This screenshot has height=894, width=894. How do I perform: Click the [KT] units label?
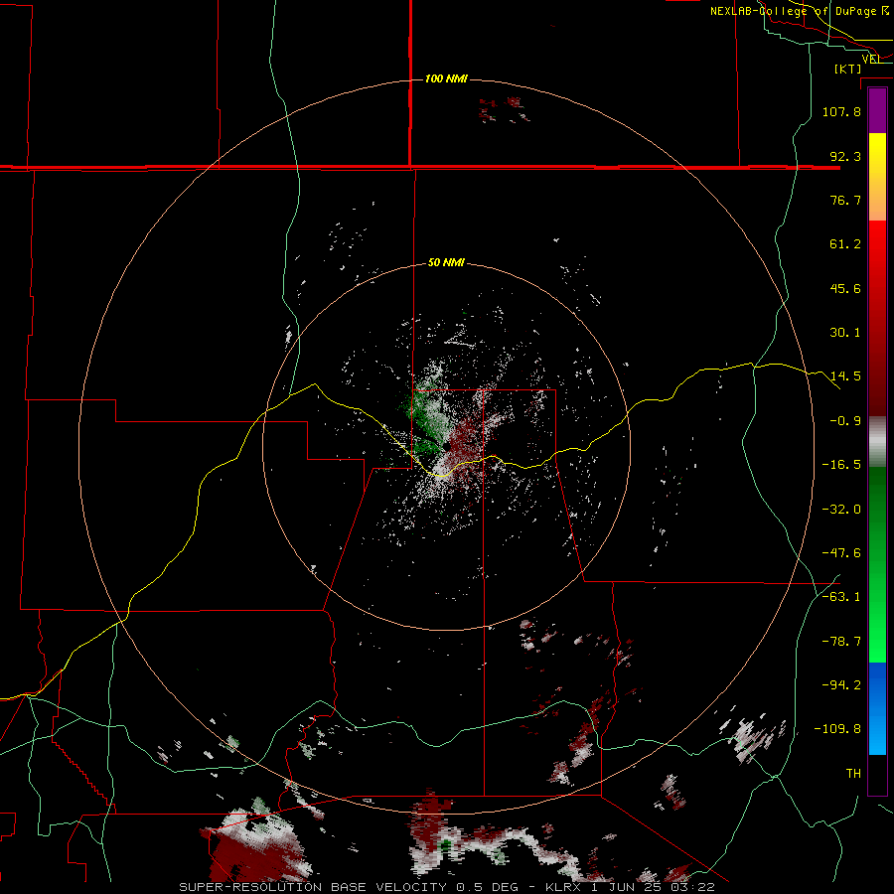pyautogui.click(x=848, y=69)
